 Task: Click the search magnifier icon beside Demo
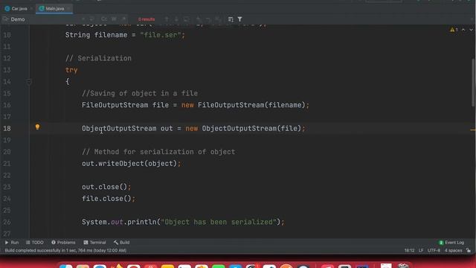(x=5, y=19)
